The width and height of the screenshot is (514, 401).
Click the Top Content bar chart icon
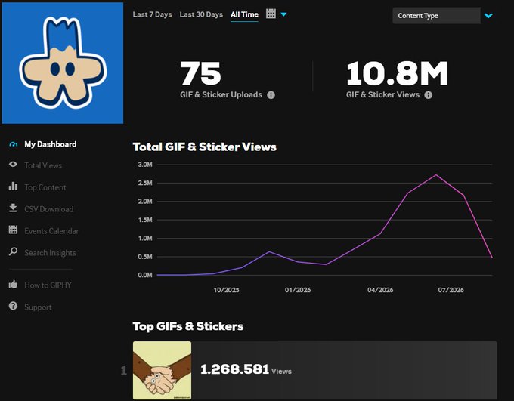(x=13, y=187)
